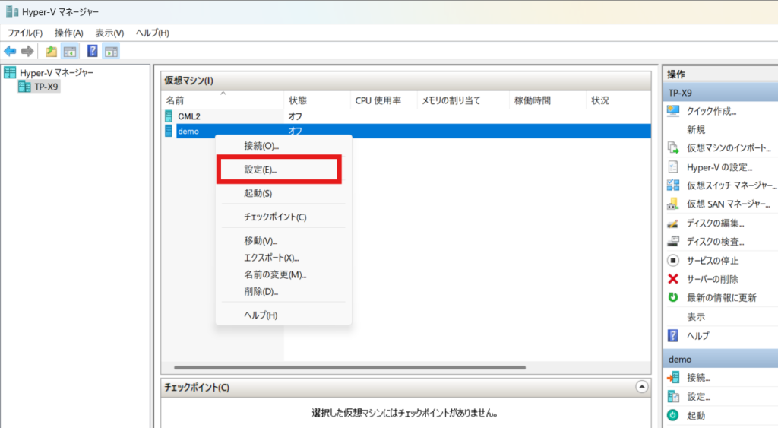Click the blue help question mark toolbar icon
The image size is (778, 428).
point(92,51)
